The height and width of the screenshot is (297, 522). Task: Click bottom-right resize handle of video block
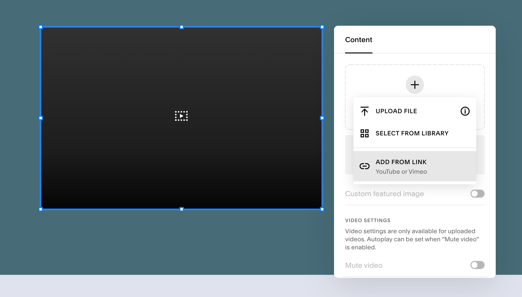pyautogui.click(x=322, y=209)
